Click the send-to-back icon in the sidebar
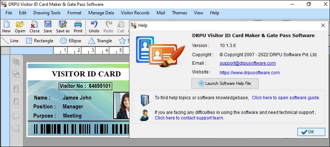This screenshot has height=147, width=330. click(16, 74)
